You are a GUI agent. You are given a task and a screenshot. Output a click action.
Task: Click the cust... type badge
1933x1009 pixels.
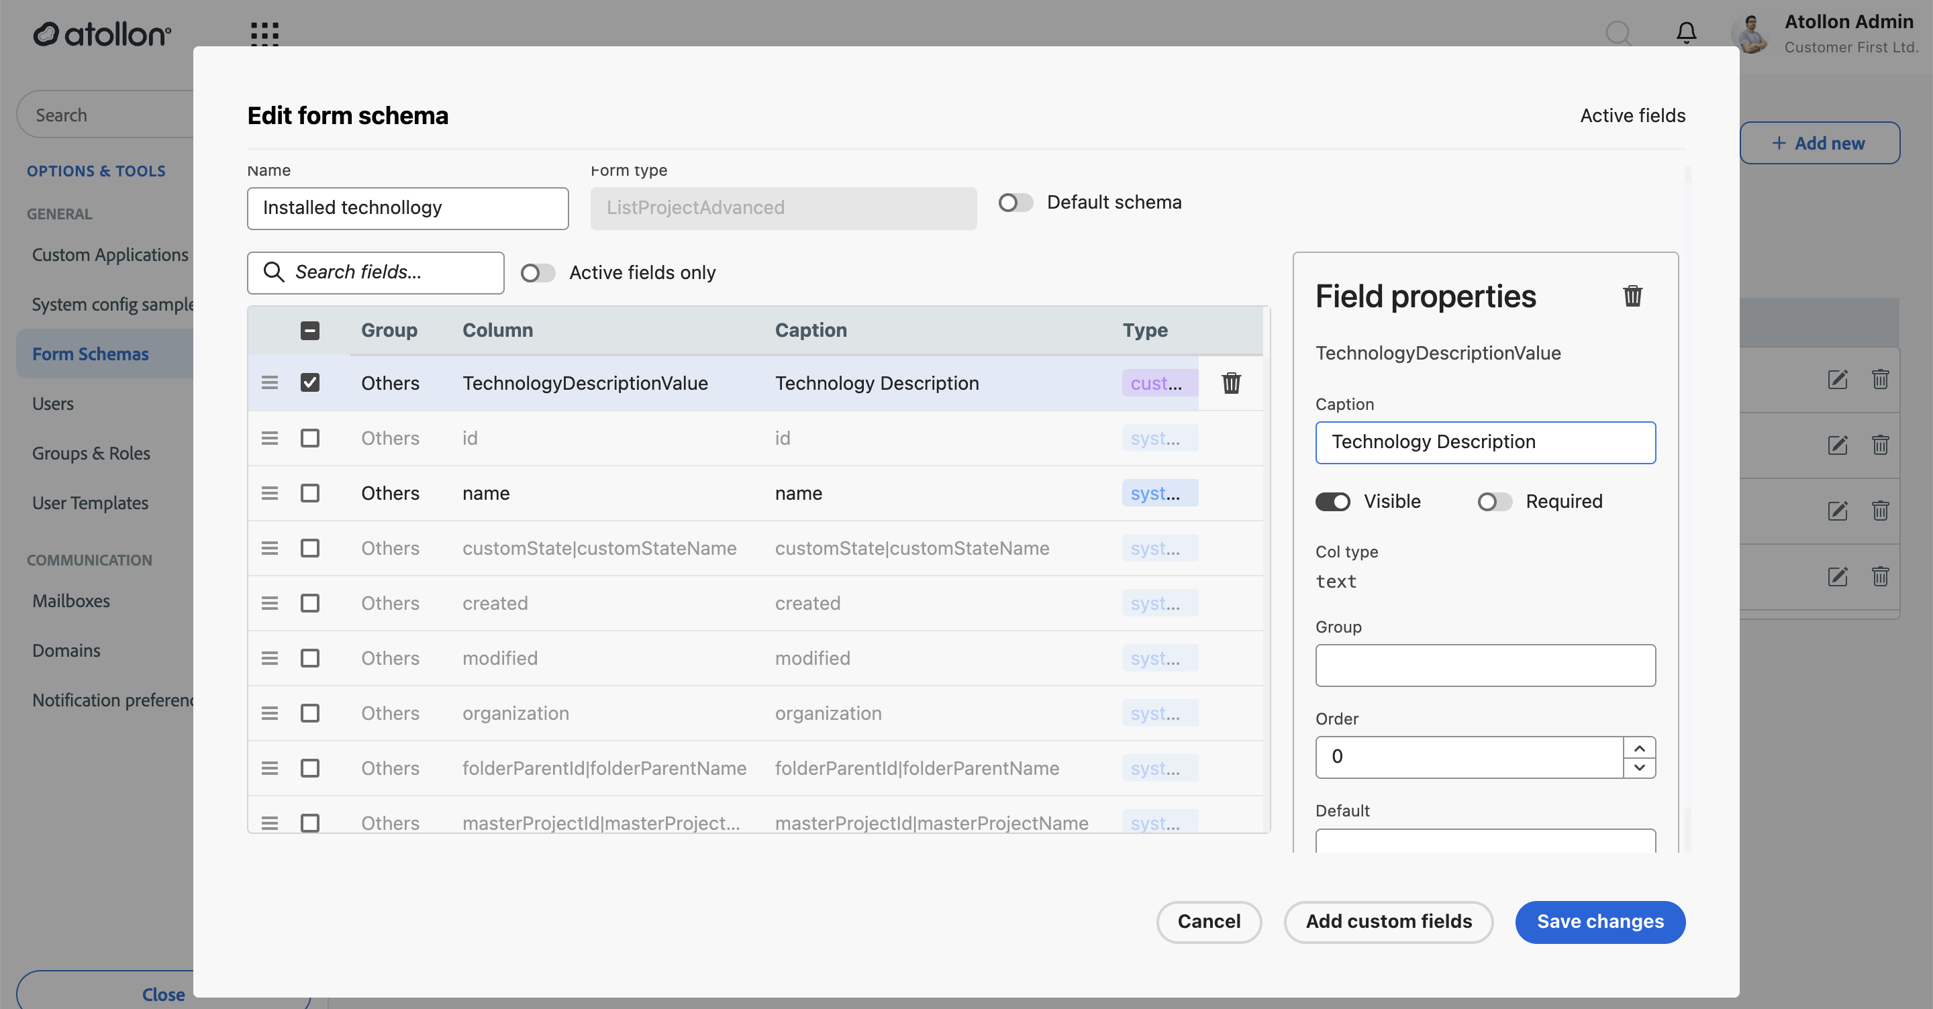pos(1159,382)
